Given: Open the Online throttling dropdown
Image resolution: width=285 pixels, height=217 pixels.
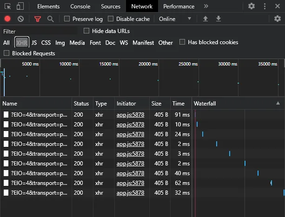Looking at the screenshot, I should pyautogui.click(x=175, y=19).
